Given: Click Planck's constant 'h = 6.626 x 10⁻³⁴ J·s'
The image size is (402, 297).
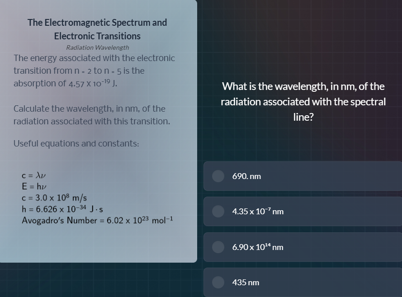Looking at the screenshot, I should (62, 209).
